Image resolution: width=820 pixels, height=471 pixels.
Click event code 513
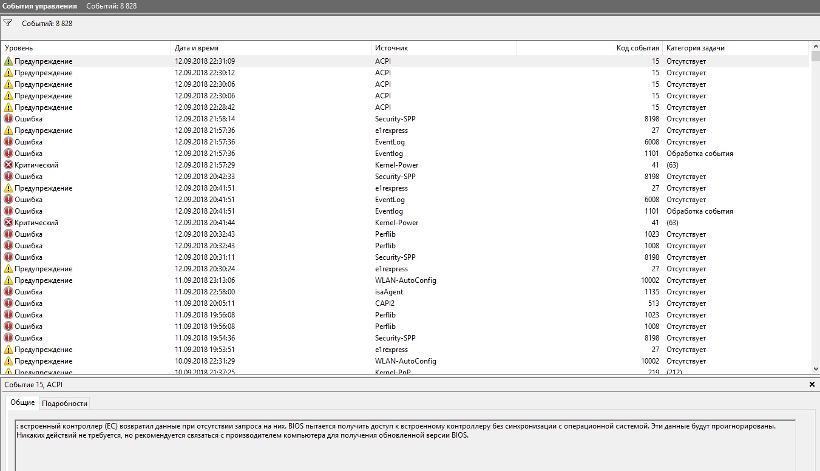point(654,303)
